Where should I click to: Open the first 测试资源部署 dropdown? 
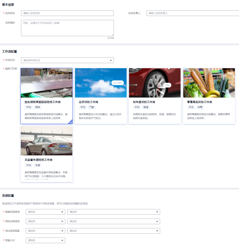pyautogui.click(x=46, y=231)
